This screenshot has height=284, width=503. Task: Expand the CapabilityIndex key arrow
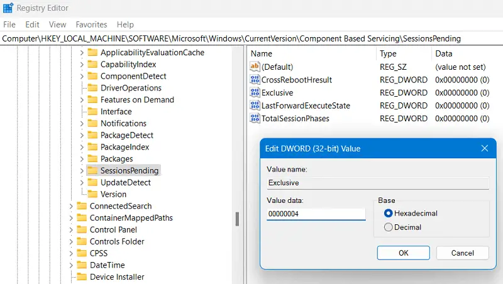[81, 65]
